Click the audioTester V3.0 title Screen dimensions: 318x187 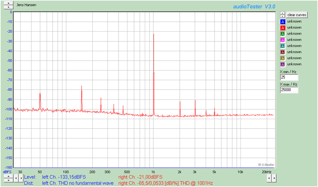[254, 7]
